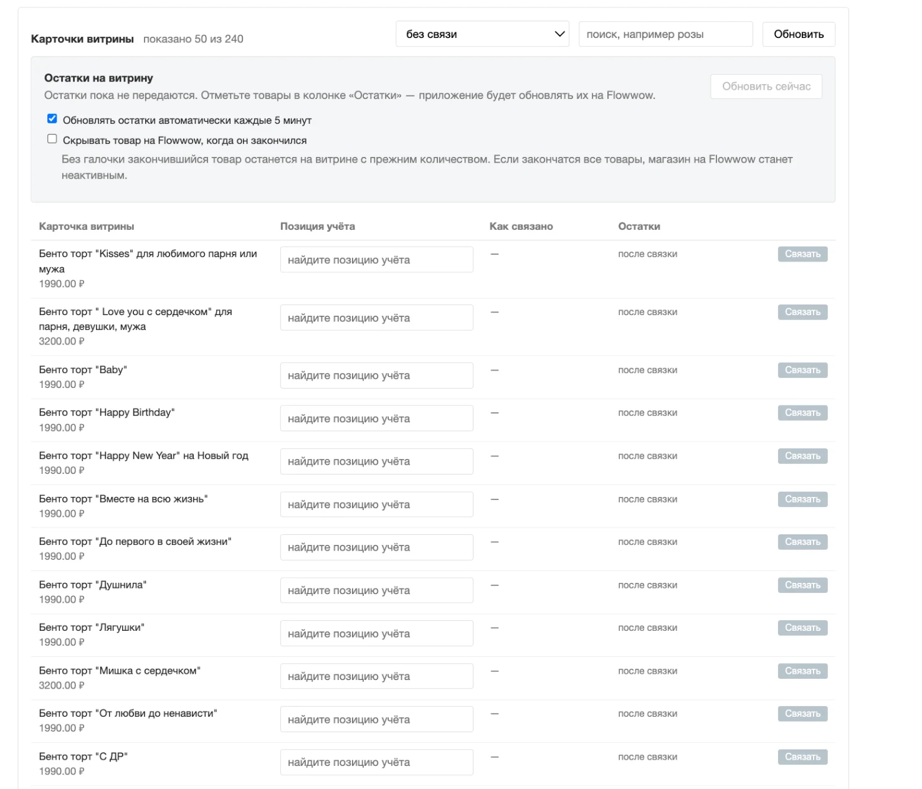Click 'Связать' for "Лягушки" row
Screen dimensions: 922x789
point(802,628)
